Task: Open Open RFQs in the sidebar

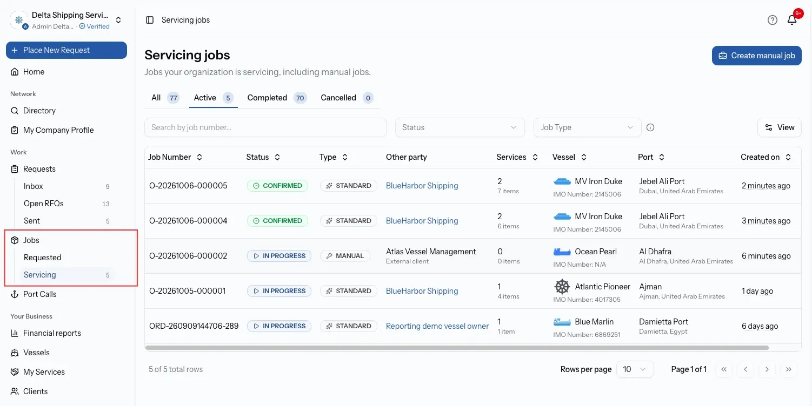Action: (66, 204)
